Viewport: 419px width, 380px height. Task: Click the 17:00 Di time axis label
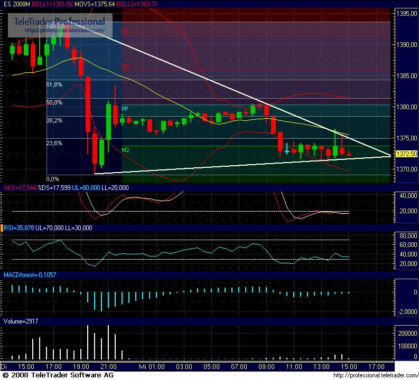(53, 367)
